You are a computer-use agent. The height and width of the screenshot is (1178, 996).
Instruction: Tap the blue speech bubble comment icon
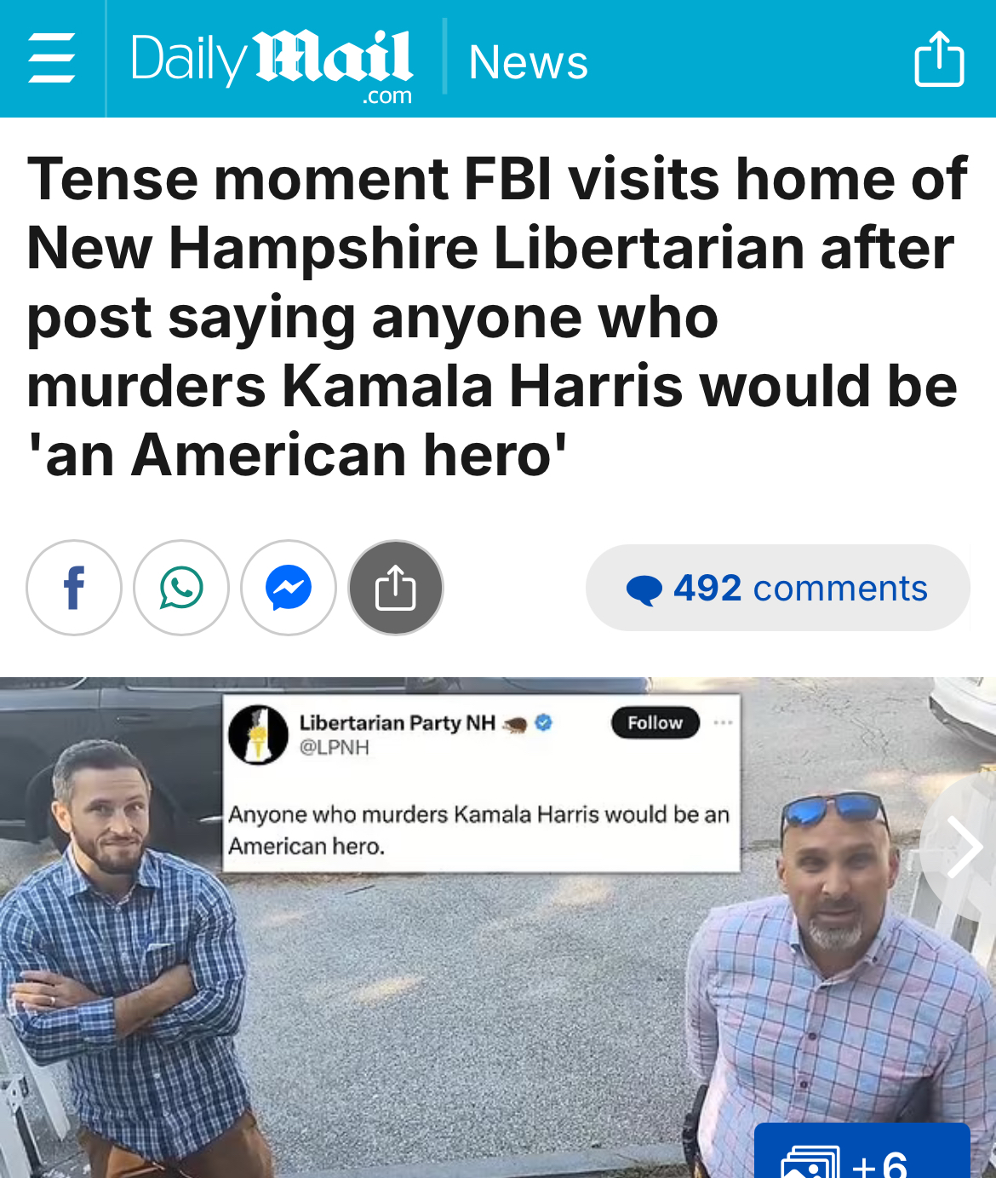pos(644,589)
